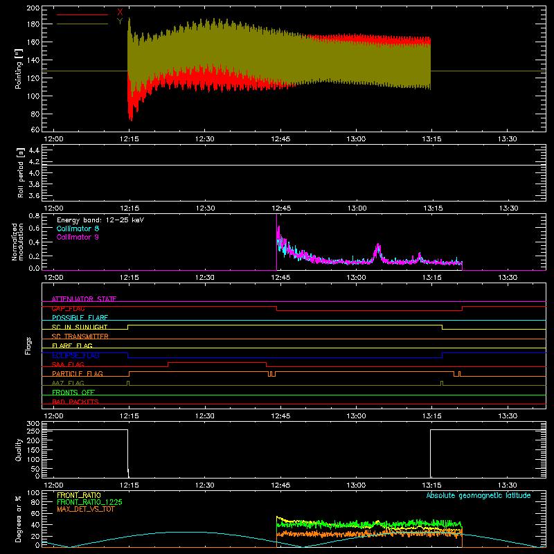Viewport: 554px width, 554px height.
Task: Click 13:30 tick label under Flags plot
Action: pos(508,416)
